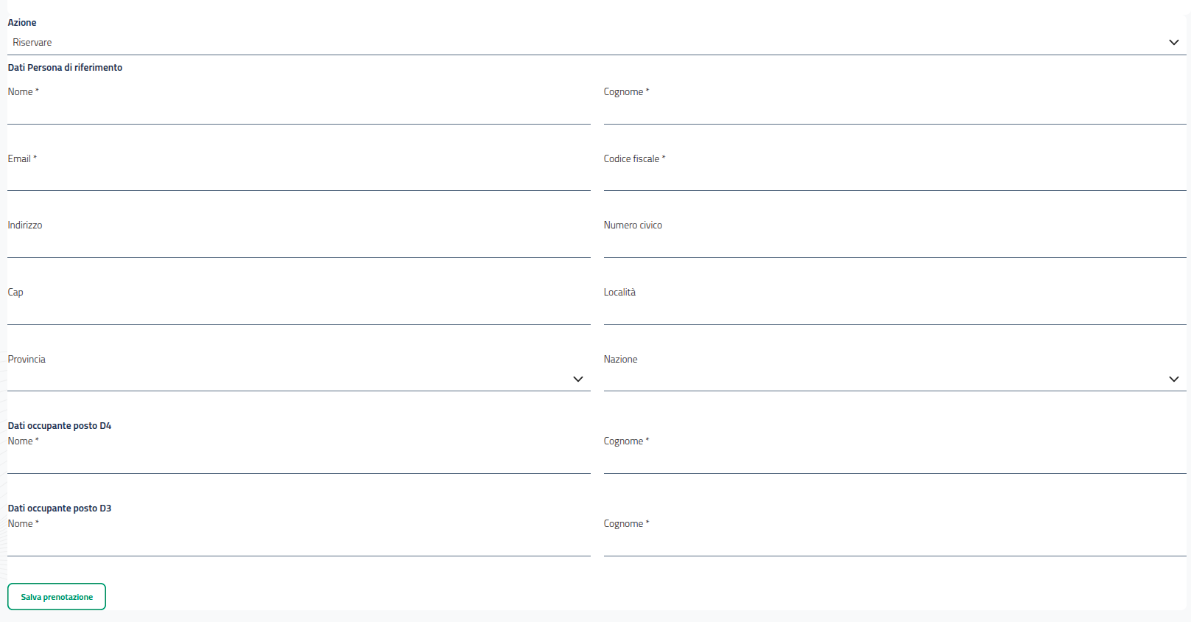Click the Provincia chevron arrow icon

coord(578,379)
